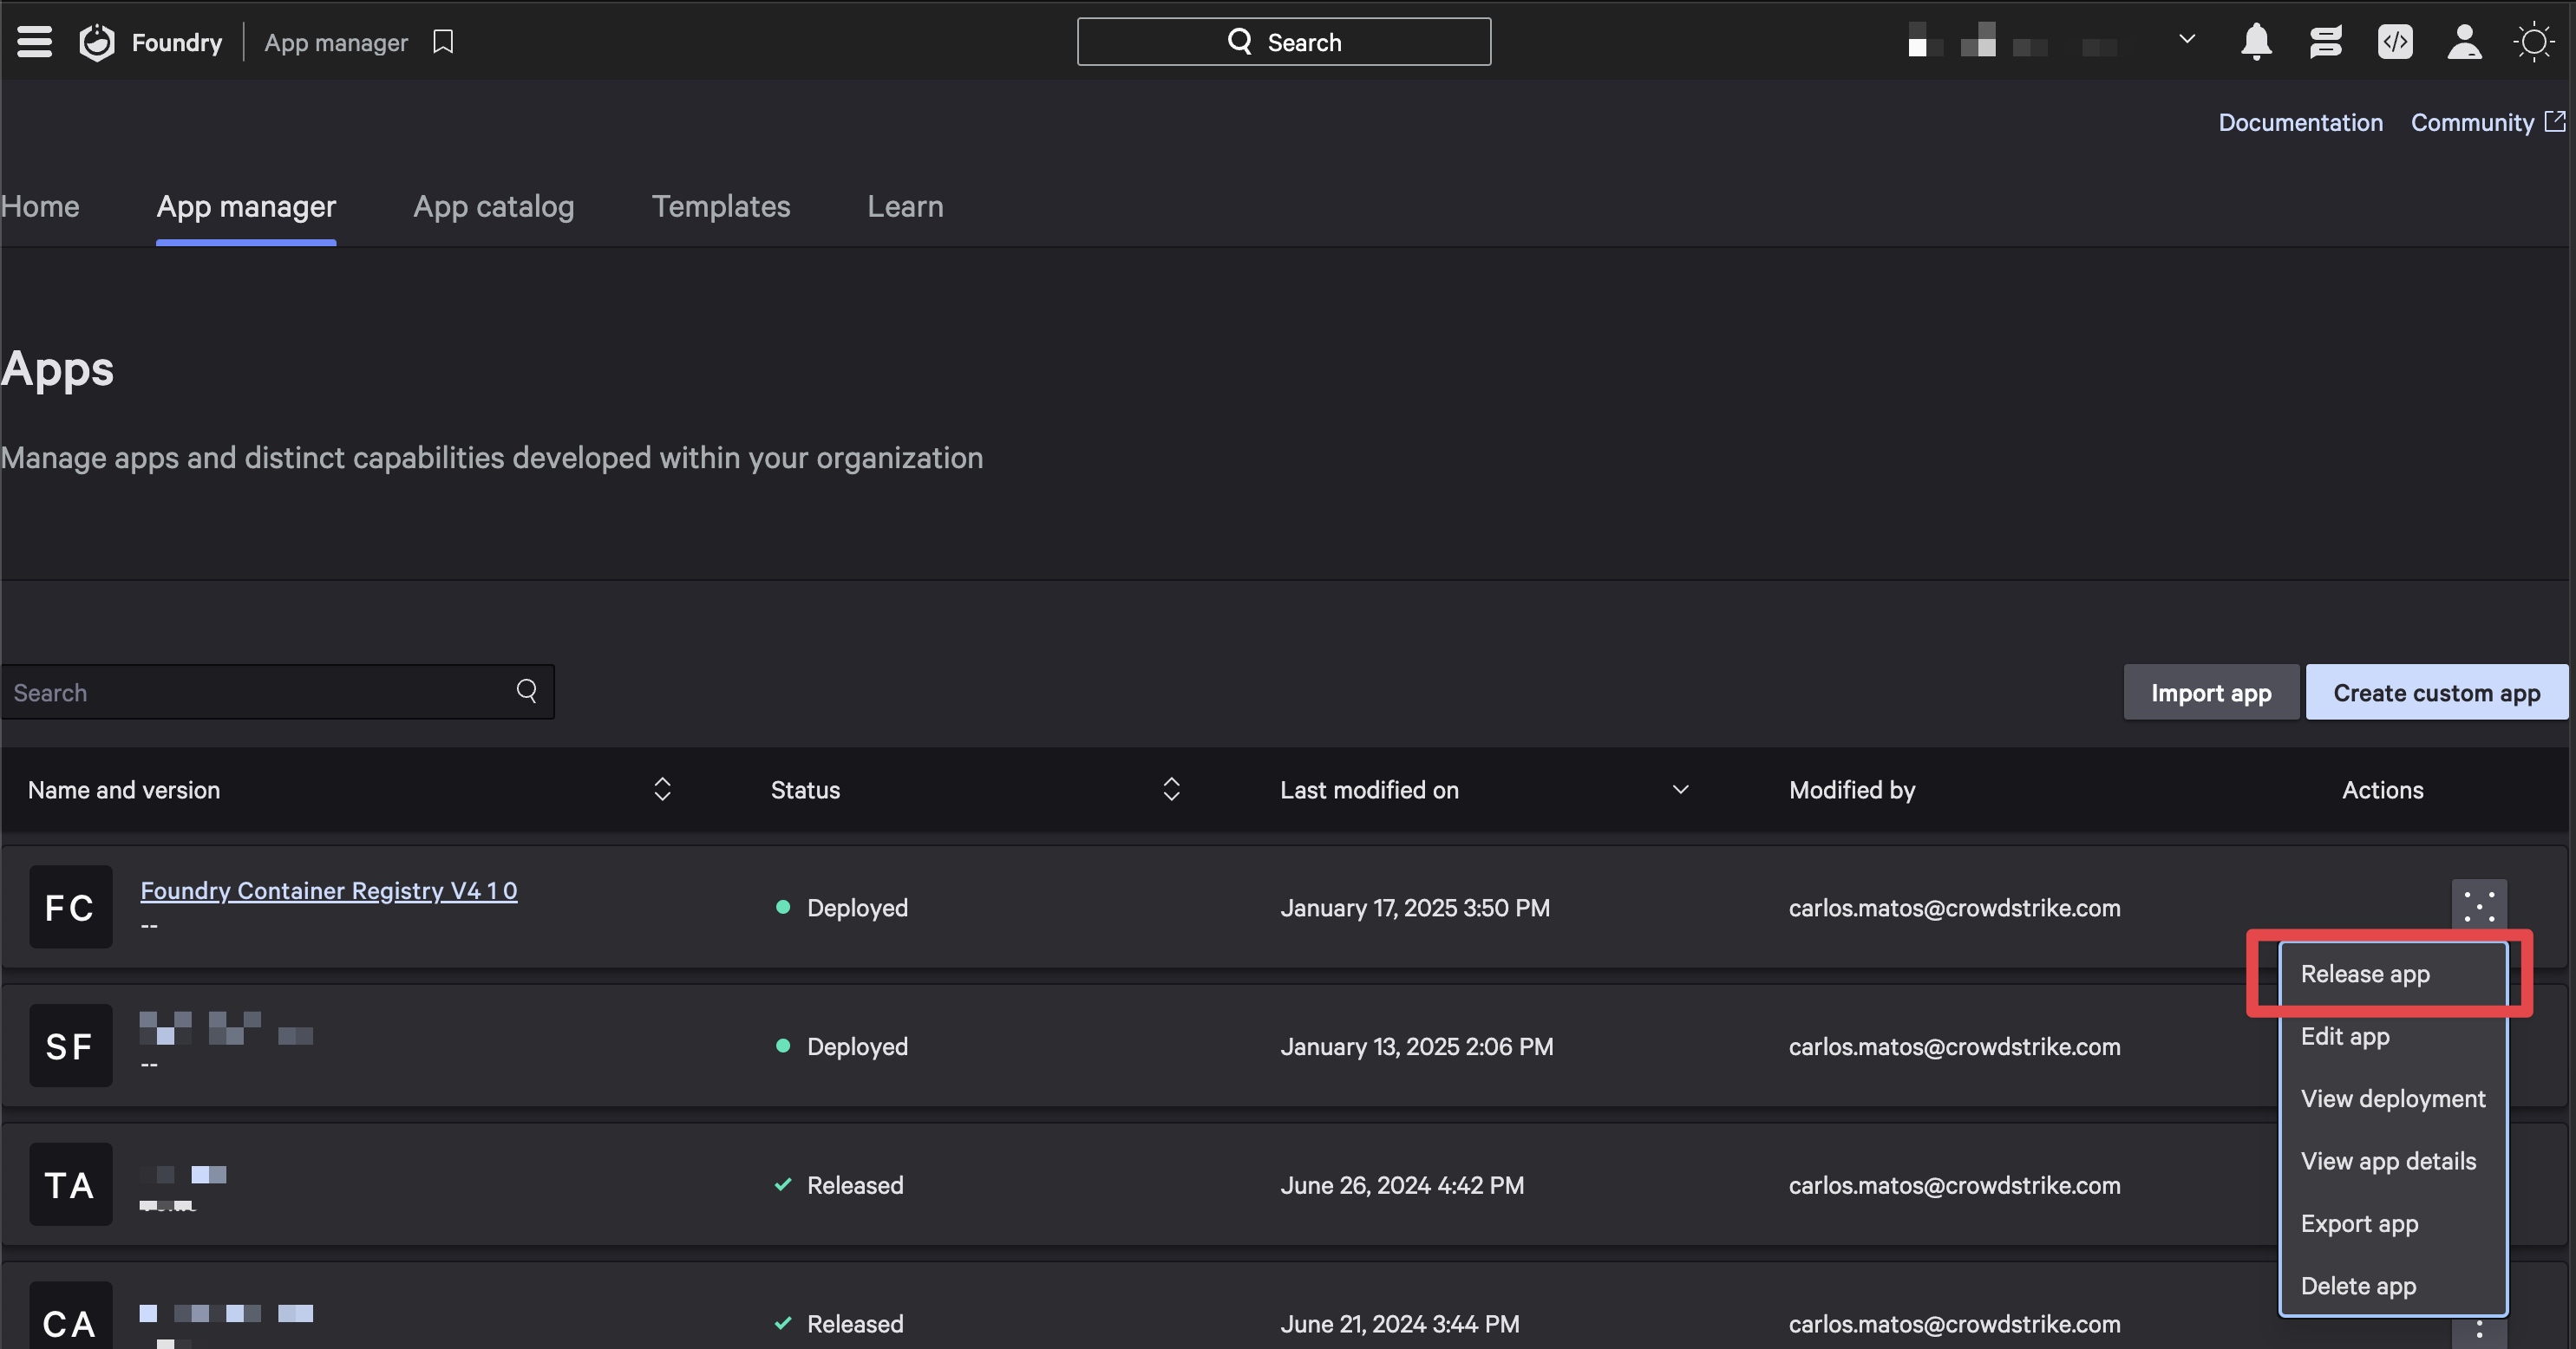
Task: Click the June 21, 2024 3:44 PM cell
Action: click(x=1400, y=1324)
